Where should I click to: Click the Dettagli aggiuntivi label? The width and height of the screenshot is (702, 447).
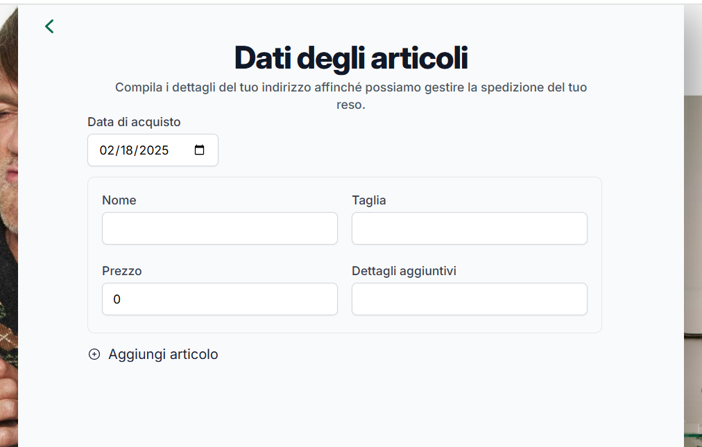coord(404,271)
